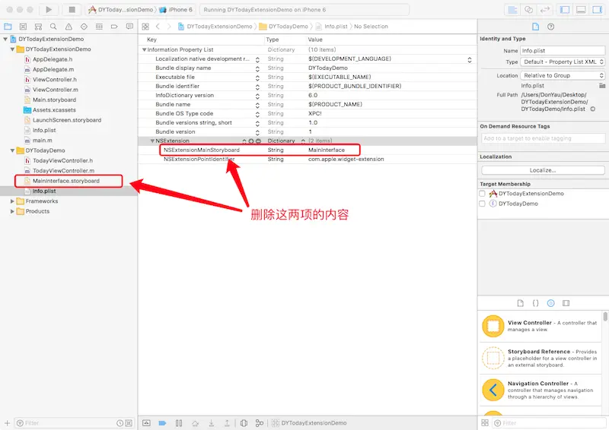Viewport: 609px width, 430px height.
Task: Expand the Products group
Action: pos(12,211)
